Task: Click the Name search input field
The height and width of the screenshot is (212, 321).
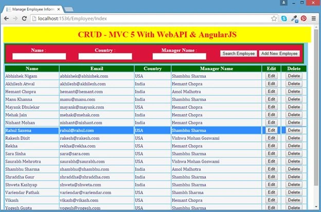Action: pyautogui.click(x=39, y=56)
